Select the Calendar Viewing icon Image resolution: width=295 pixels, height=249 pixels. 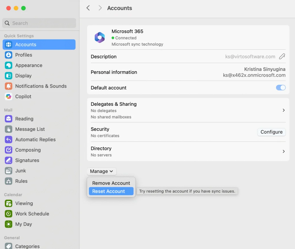click(x=8, y=203)
